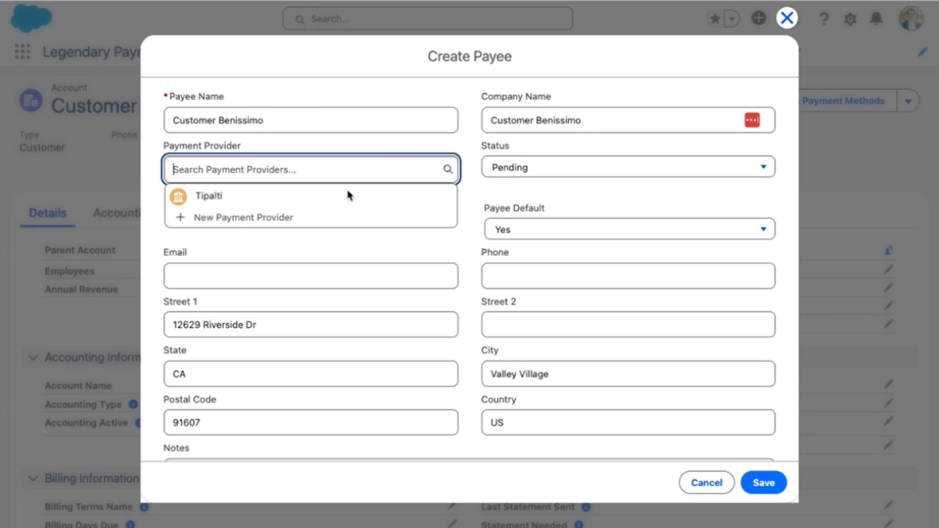Open the notifications bell

click(x=876, y=18)
